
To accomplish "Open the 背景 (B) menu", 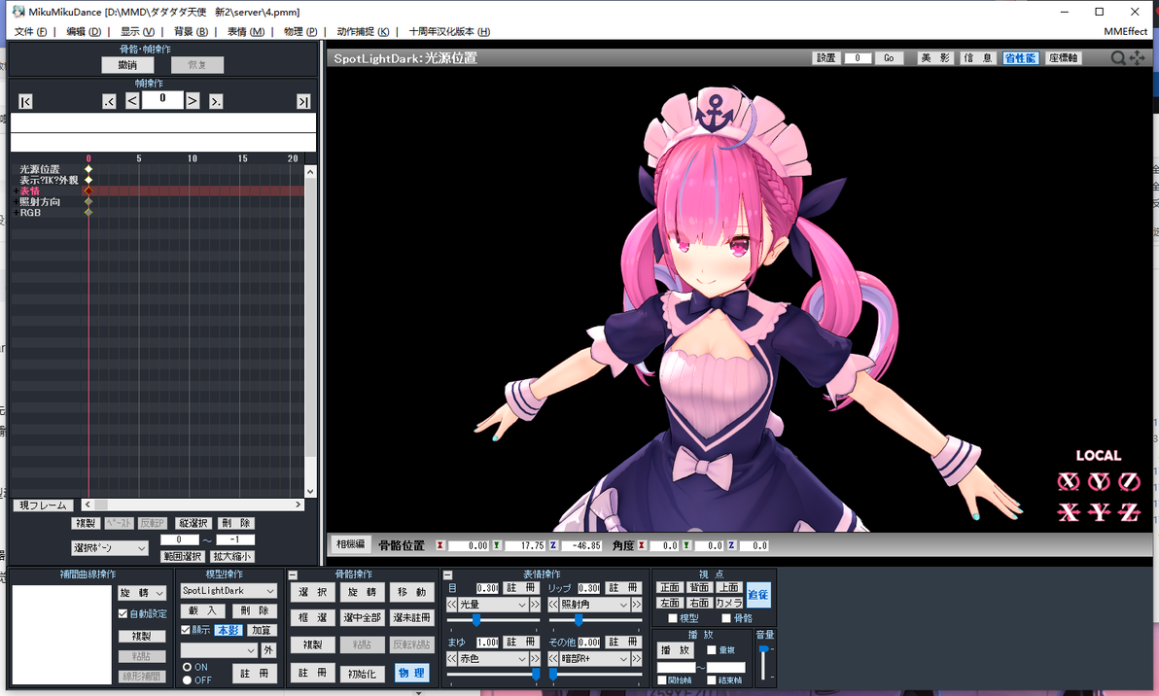I will pyautogui.click(x=191, y=31).
